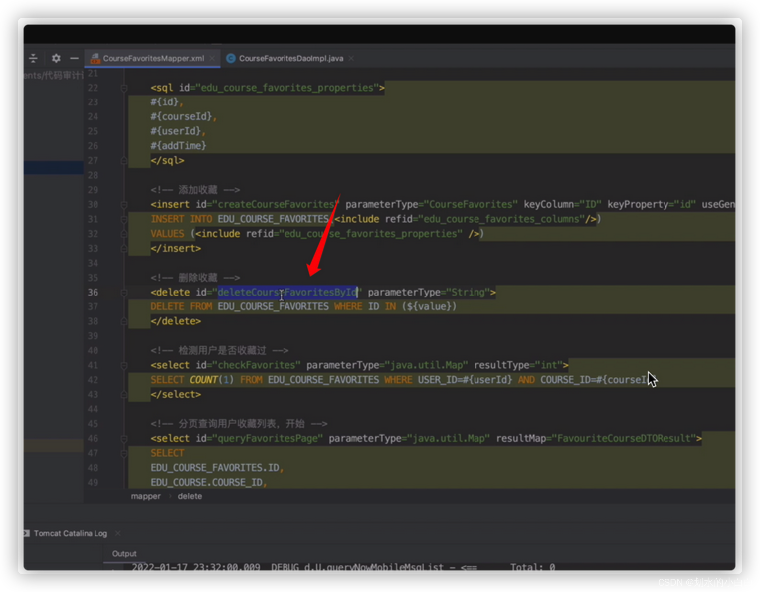This screenshot has height=592, width=760.
Task: Click the XML file icon on CourseFavoritesMapper tab
Action: [x=95, y=58]
